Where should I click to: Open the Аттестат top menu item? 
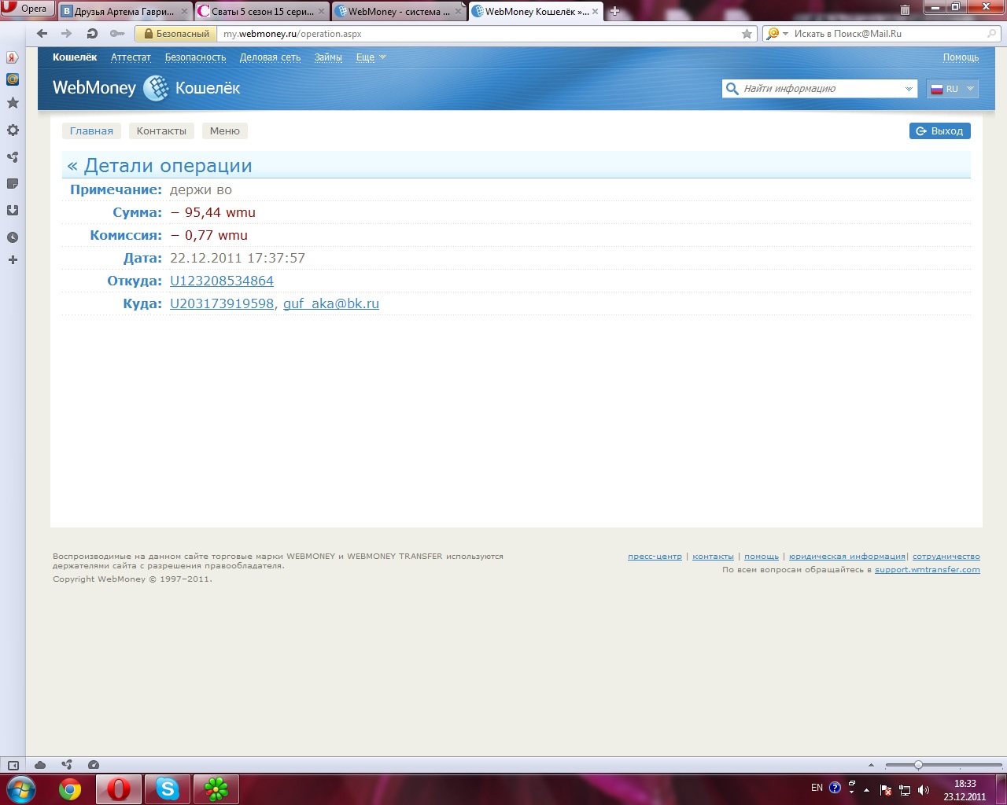(131, 57)
